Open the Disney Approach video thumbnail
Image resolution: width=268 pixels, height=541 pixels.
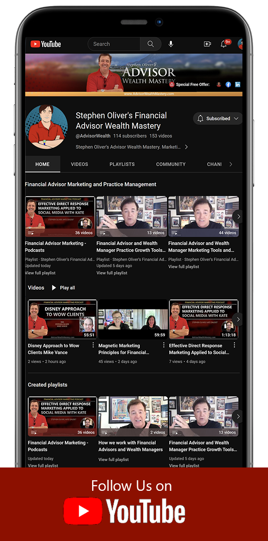(62, 319)
